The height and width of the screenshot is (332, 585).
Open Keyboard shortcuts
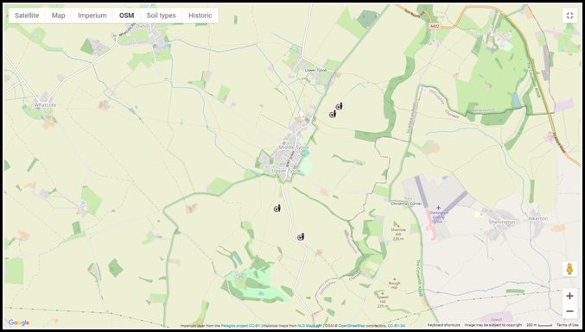443,325
